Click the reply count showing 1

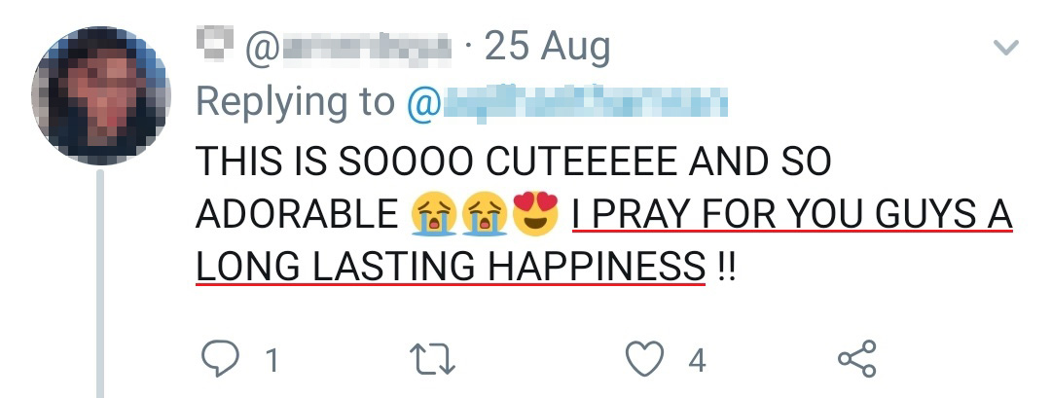(272, 361)
